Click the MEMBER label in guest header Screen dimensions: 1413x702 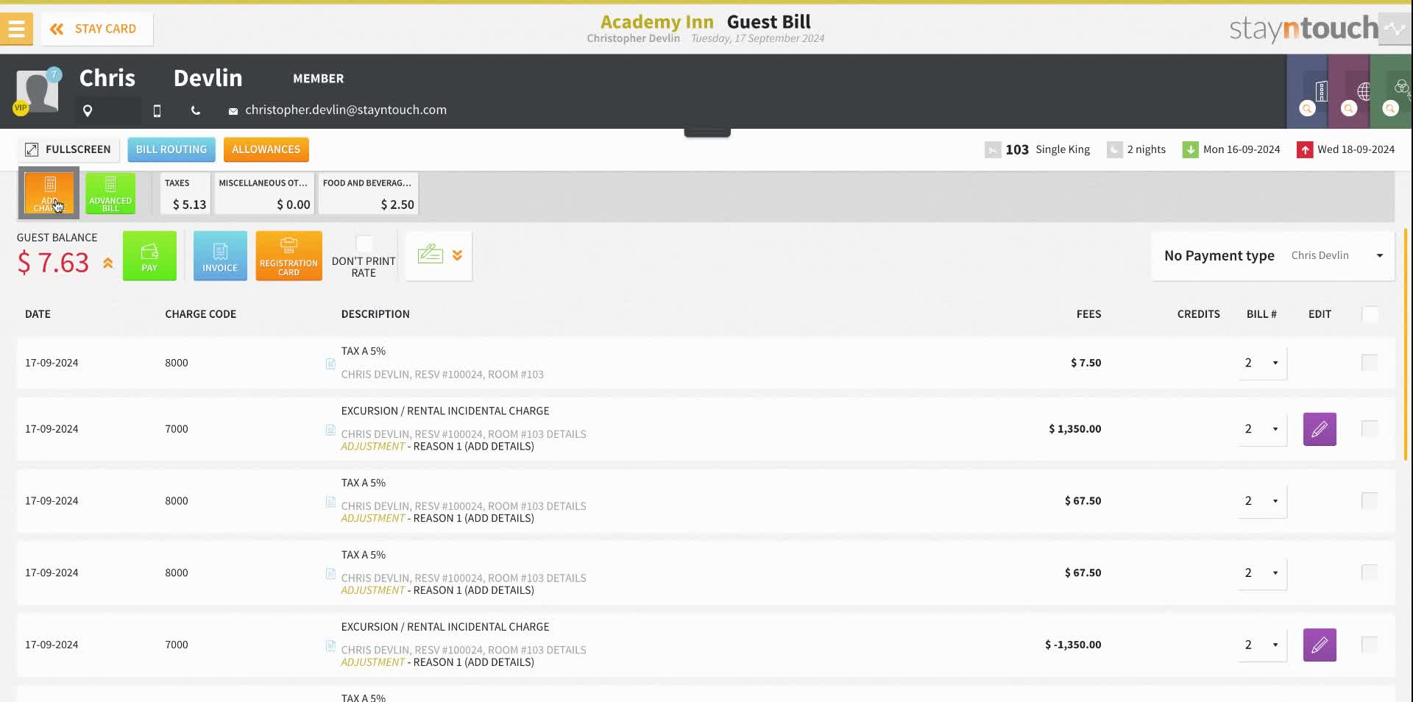tap(318, 79)
